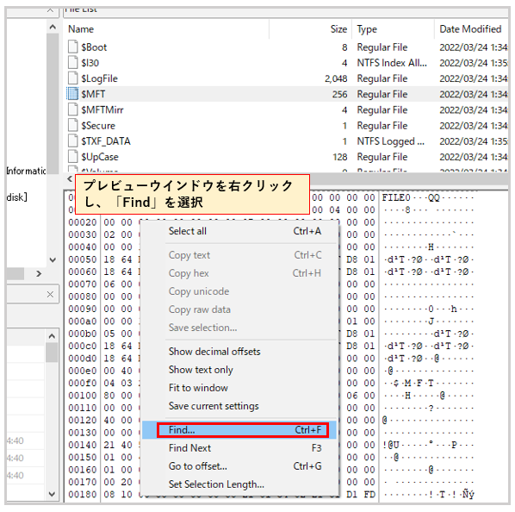The width and height of the screenshot is (515, 512).
Task: Choose Save selection... menu entry
Action: coord(239,328)
